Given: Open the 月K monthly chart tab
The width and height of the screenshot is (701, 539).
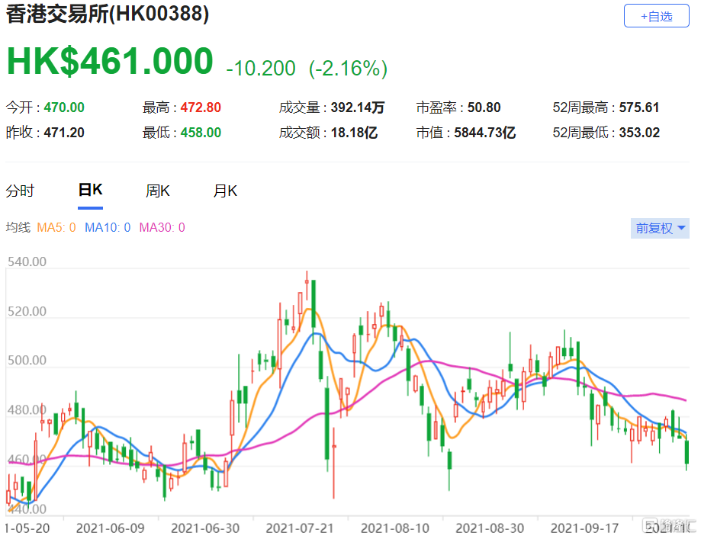Looking at the screenshot, I should click(x=225, y=191).
